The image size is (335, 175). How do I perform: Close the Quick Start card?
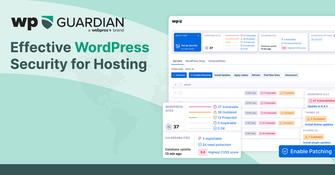(x=198, y=36)
